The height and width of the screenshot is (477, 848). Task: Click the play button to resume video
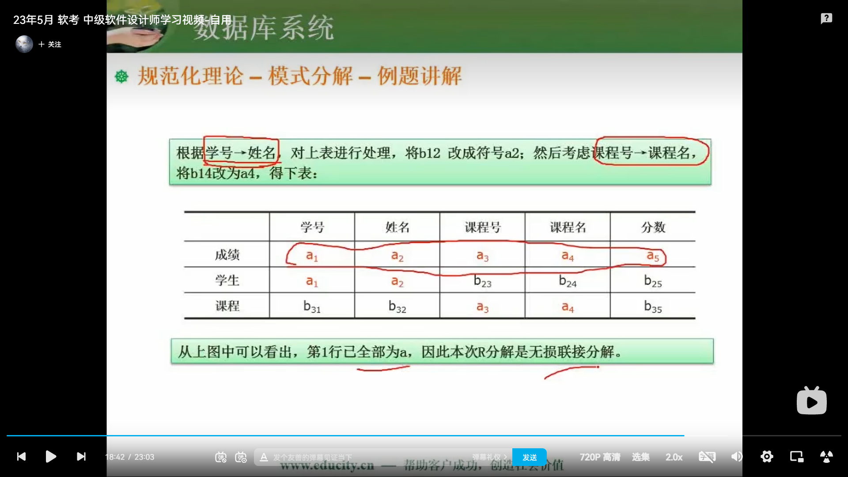point(51,457)
